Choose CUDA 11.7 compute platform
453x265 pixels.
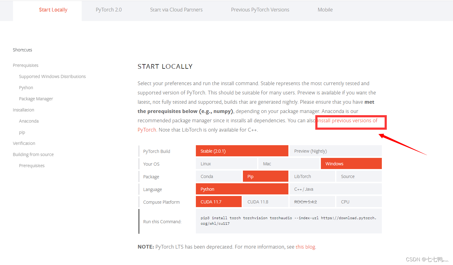click(219, 202)
